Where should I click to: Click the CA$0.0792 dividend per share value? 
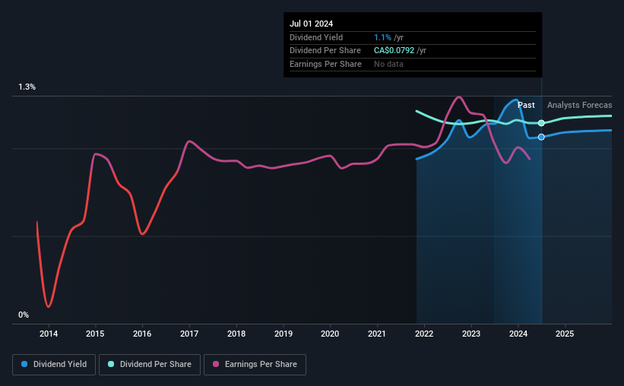pyautogui.click(x=394, y=51)
